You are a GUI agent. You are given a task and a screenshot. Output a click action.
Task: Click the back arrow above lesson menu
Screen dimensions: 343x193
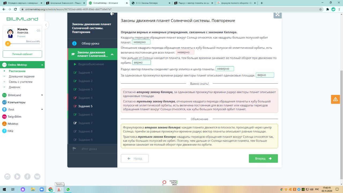(x=112, y=14)
